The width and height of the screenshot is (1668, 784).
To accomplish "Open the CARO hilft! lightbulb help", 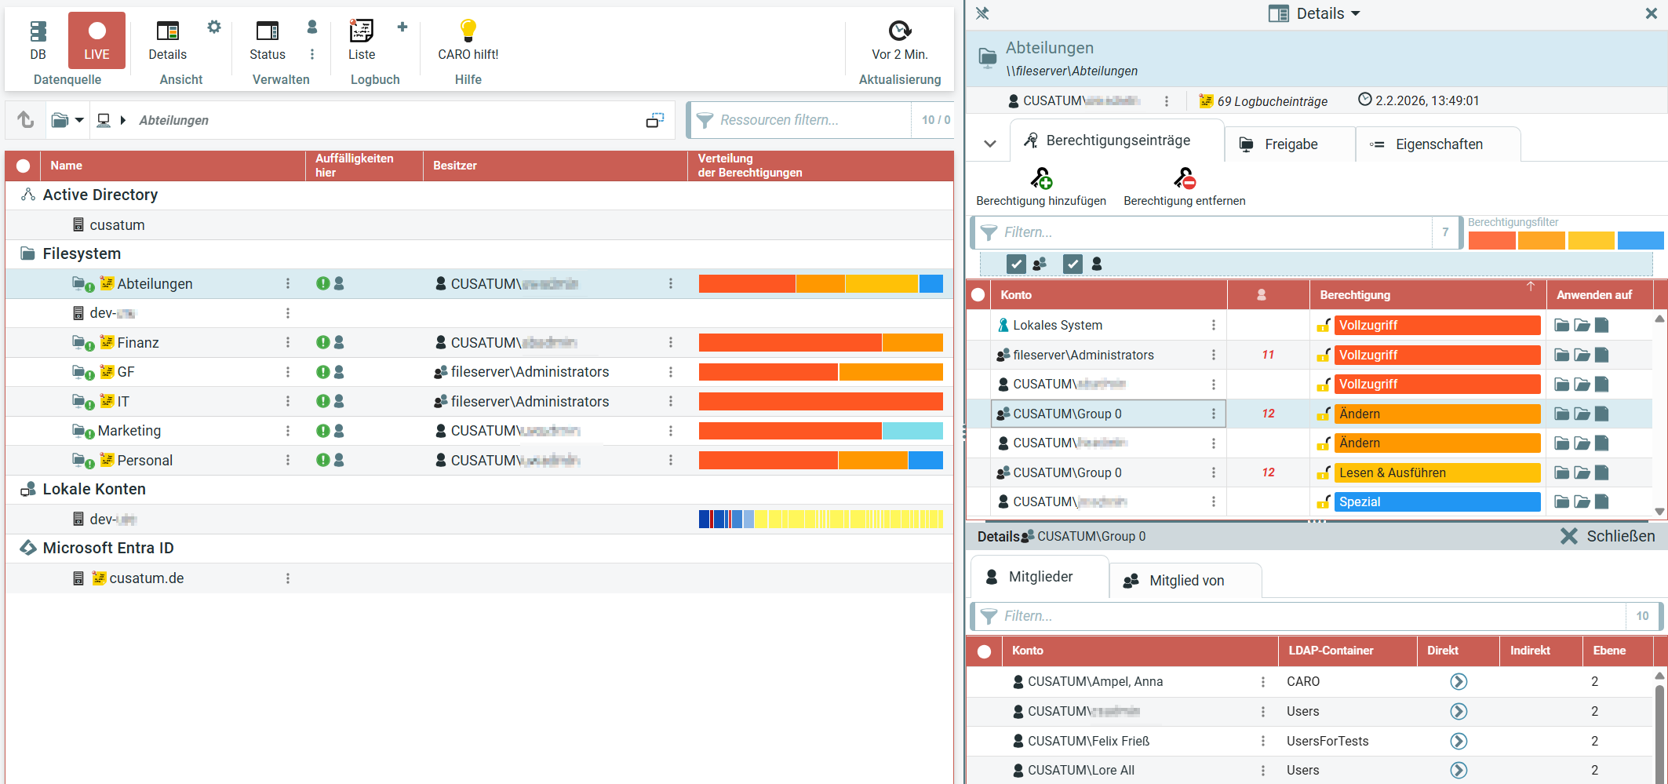I will [468, 31].
